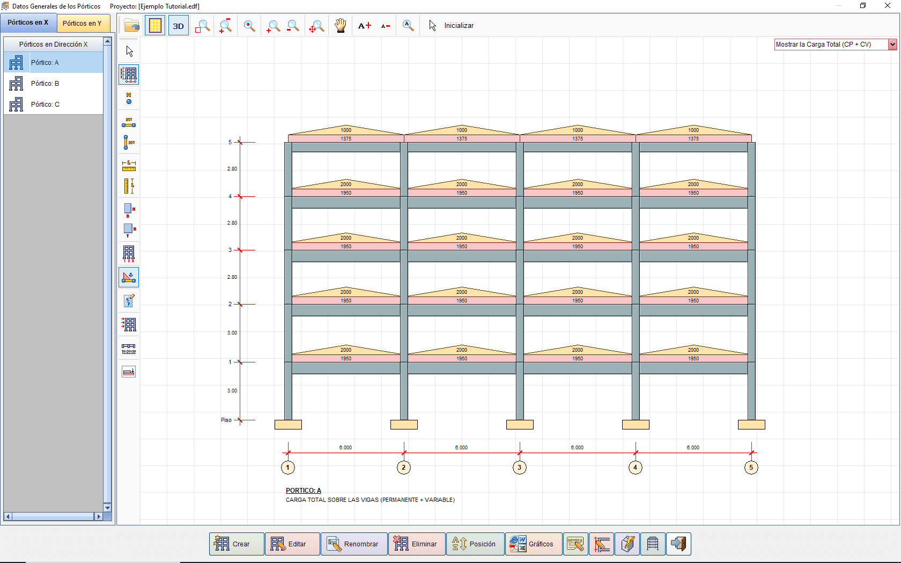This screenshot has width=901, height=563.
Task: Switch to the Pórticos en X tab
Action: pos(28,23)
